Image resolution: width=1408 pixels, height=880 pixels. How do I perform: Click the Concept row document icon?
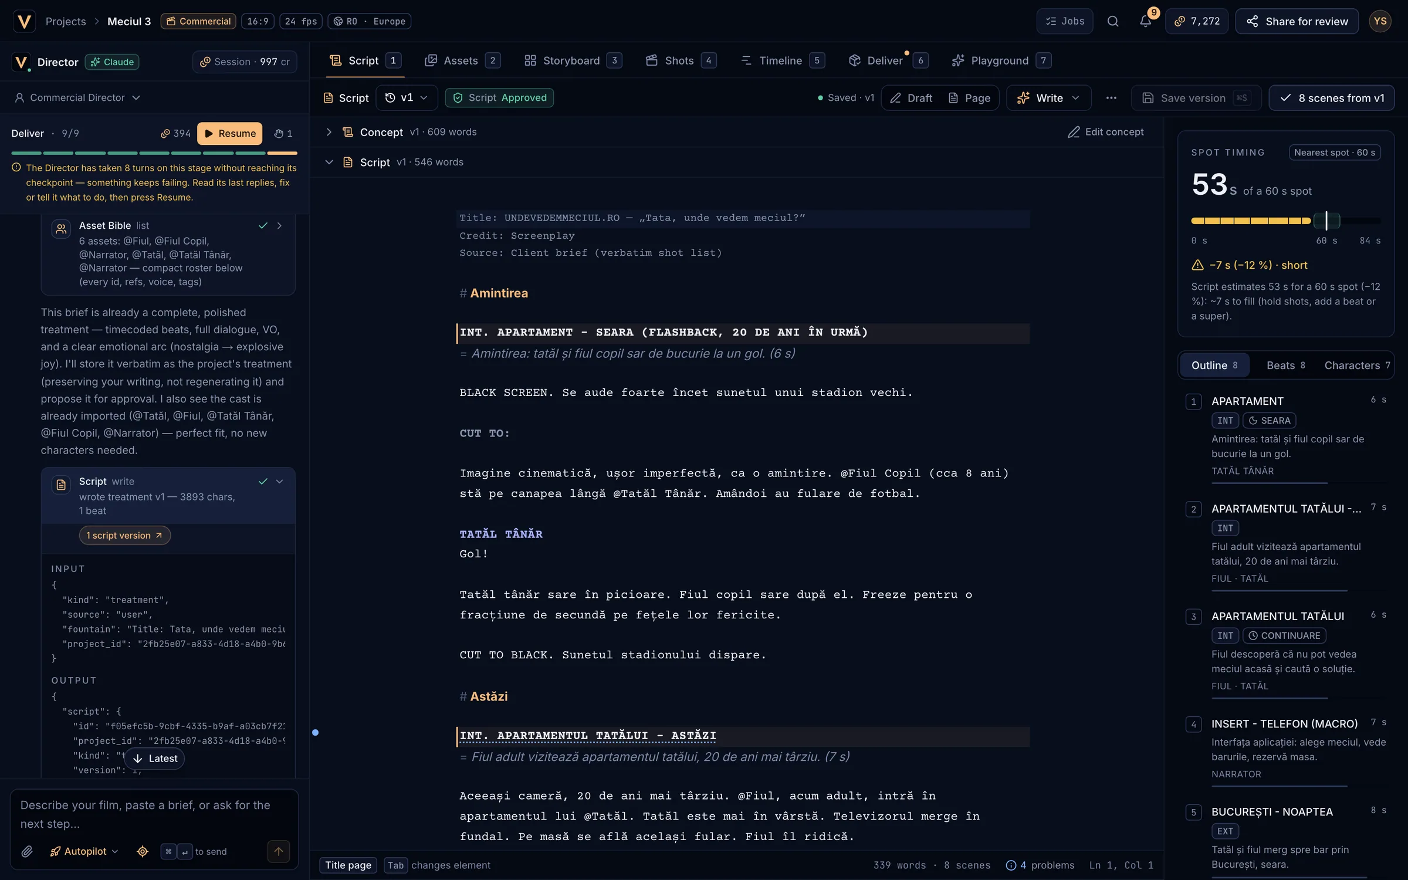[x=348, y=132]
